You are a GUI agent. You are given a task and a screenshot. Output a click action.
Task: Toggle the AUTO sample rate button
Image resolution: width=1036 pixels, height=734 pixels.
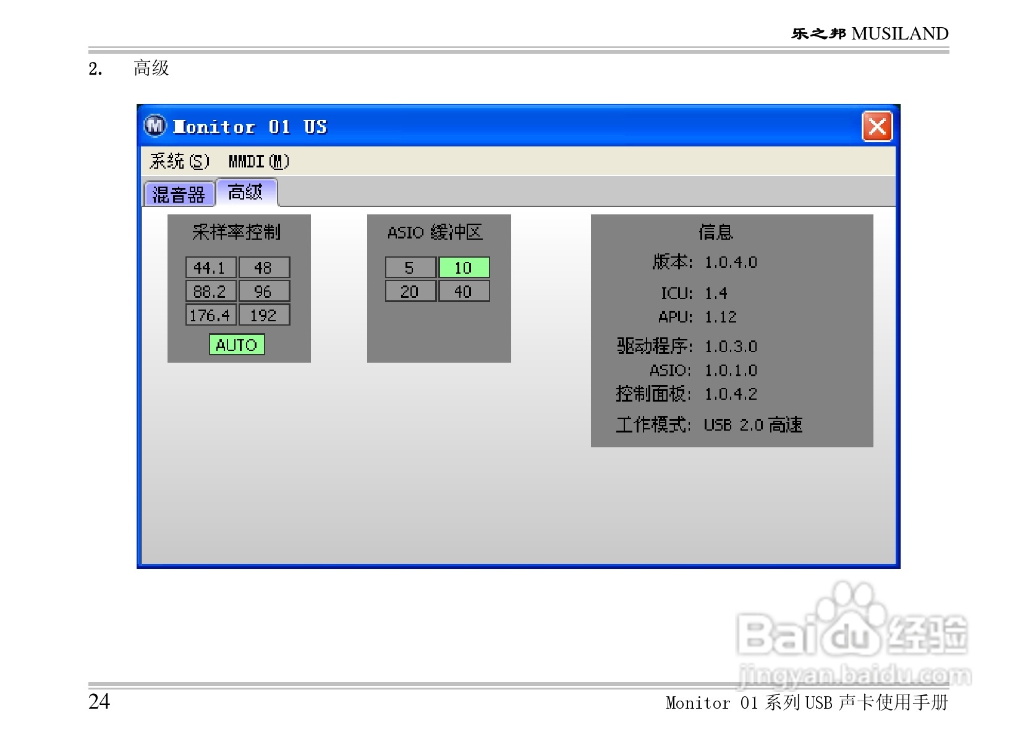[x=237, y=345]
